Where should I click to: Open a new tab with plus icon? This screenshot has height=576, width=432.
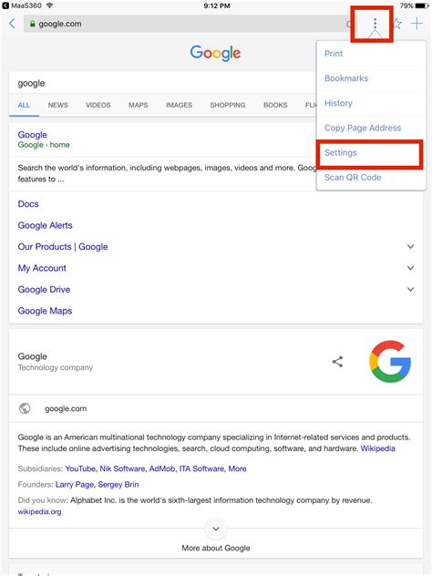[x=417, y=24]
